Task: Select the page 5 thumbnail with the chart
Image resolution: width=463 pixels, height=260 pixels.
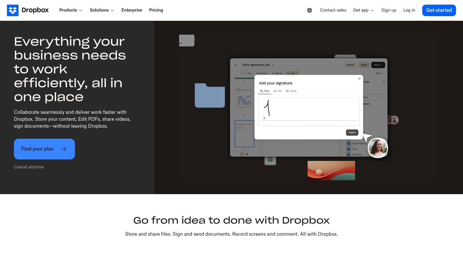Action: pyautogui.click(x=244, y=99)
